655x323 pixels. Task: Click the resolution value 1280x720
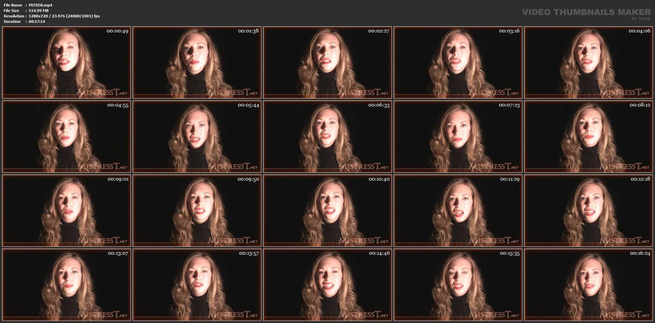(x=38, y=16)
